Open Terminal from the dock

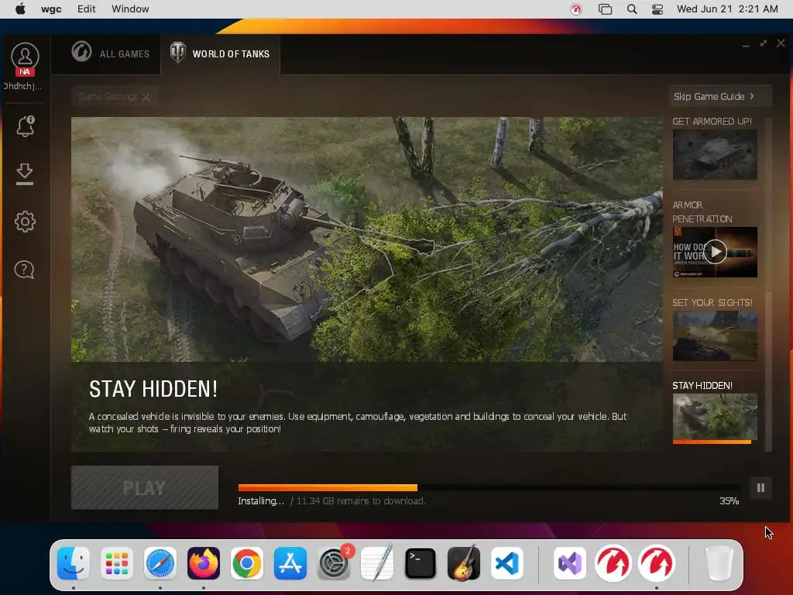pyautogui.click(x=421, y=563)
